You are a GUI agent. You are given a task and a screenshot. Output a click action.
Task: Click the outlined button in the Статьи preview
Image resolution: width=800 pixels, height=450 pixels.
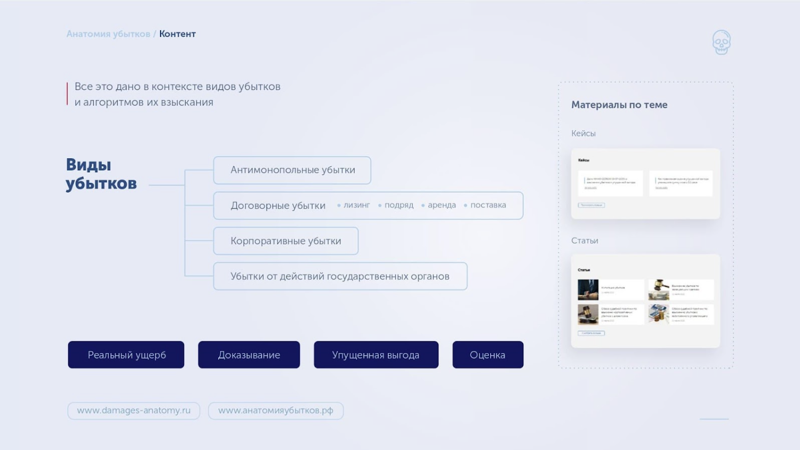(591, 333)
